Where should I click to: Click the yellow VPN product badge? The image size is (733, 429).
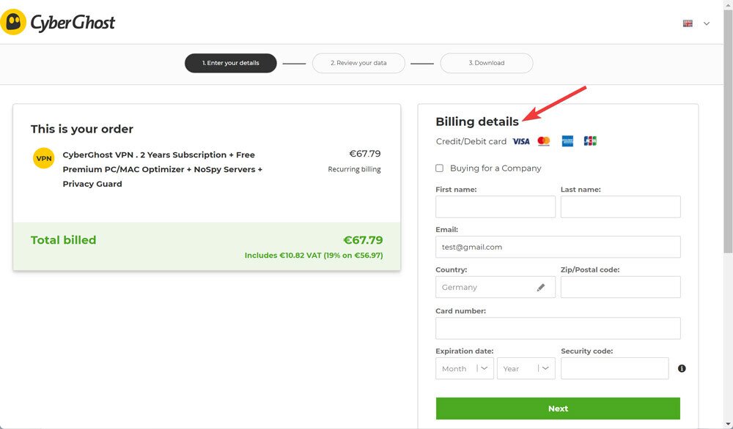click(43, 158)
